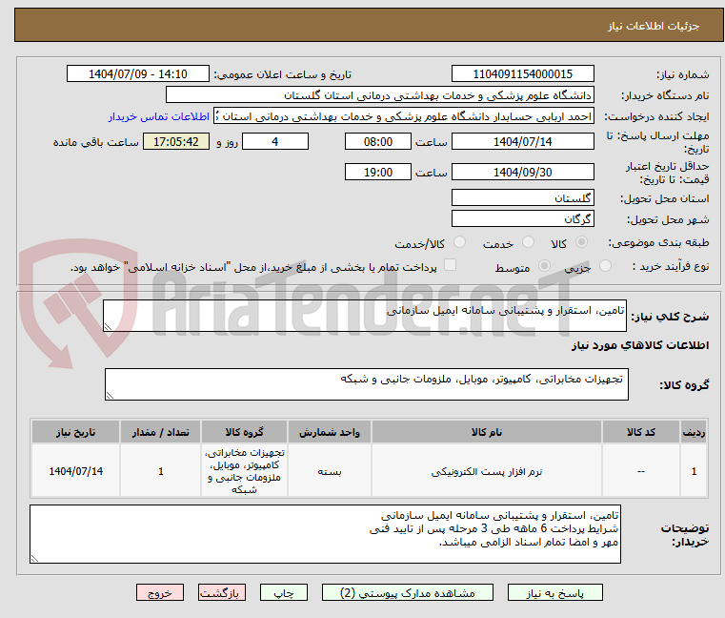725x618 pixels.
Task: Click the اطلاعات کالاهای مورد نیاز heading
Action: tap(640, 345)
